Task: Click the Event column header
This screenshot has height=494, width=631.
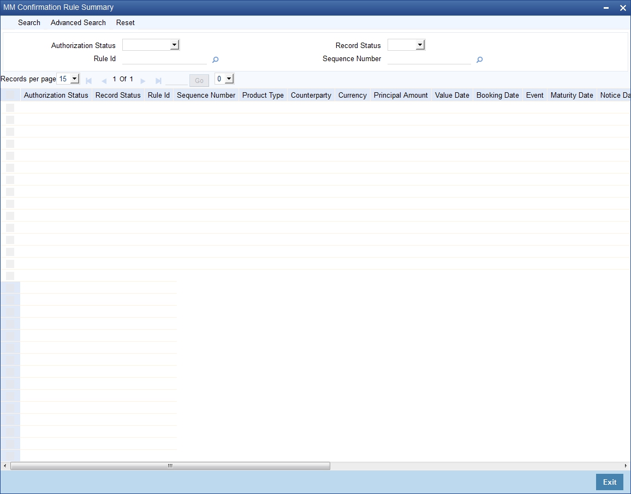Action: pos(534,96)
